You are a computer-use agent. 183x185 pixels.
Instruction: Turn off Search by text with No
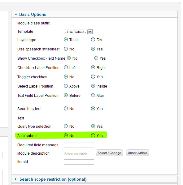[x=66, y=108]
